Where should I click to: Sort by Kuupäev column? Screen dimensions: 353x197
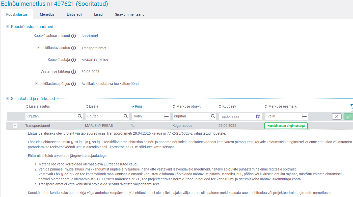coord(227,106)
